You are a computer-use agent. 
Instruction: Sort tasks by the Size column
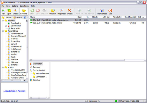pyautogui.click(x=76, y=17)
